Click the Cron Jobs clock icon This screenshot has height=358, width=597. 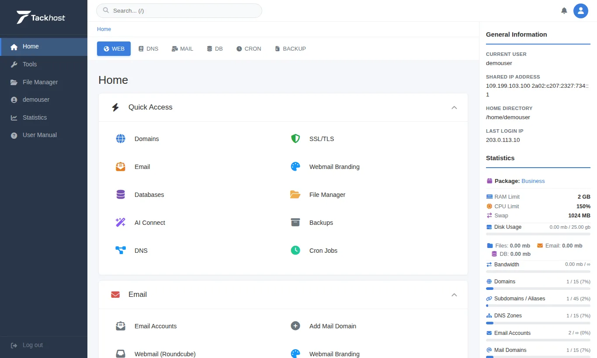click(295, 251)
